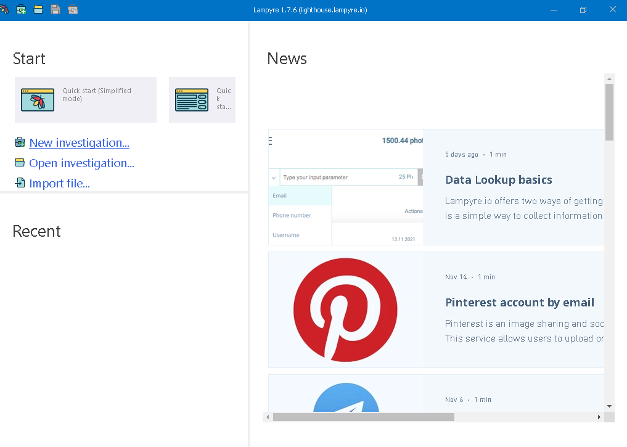Click the Recent heading
This screenshot has width=627, height=447.
[x=37, y=231]
